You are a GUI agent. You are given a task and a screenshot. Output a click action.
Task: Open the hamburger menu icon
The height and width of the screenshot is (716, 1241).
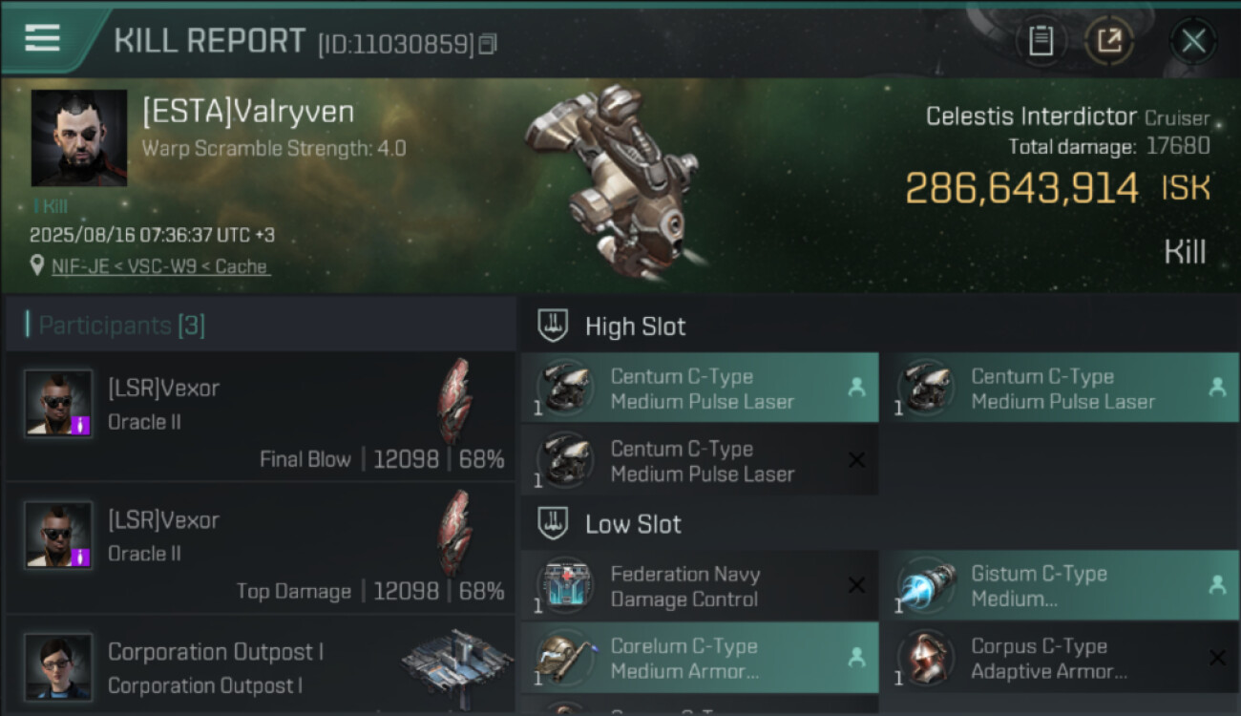[42, 38]
